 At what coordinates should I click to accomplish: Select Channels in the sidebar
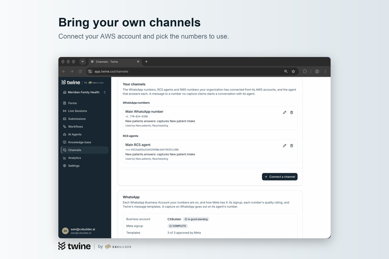point(84,150)
